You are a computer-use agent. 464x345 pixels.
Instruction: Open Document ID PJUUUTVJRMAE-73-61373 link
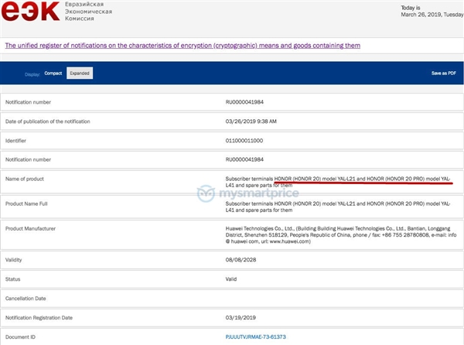(254, 337)
